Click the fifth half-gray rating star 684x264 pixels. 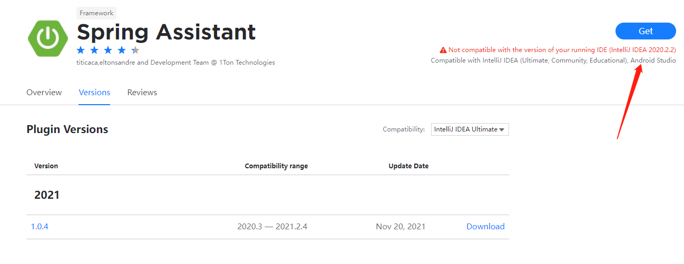coord(135,50)
